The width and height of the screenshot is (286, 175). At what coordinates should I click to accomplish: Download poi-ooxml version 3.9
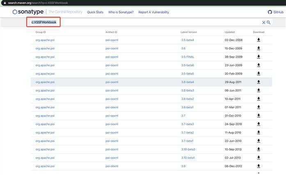click(x=259, y=166)
